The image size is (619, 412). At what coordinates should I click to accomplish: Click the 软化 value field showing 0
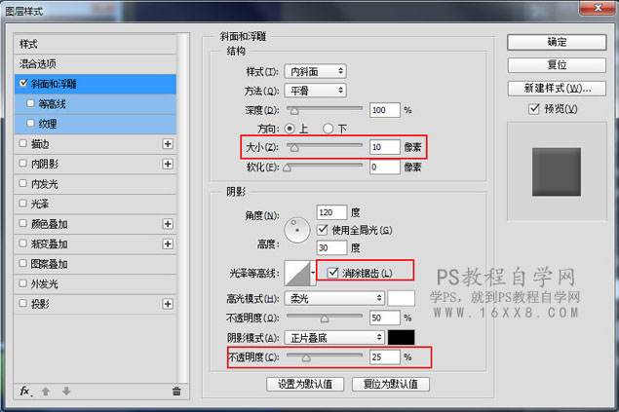tap(385, 167)
